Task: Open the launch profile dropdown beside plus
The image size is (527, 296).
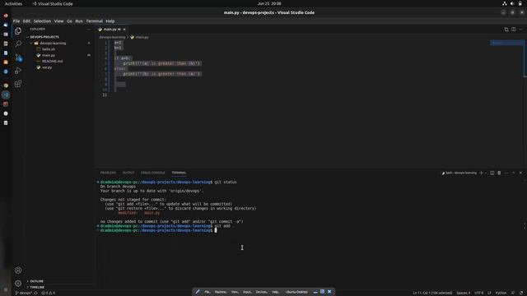Action: point(486,173)
